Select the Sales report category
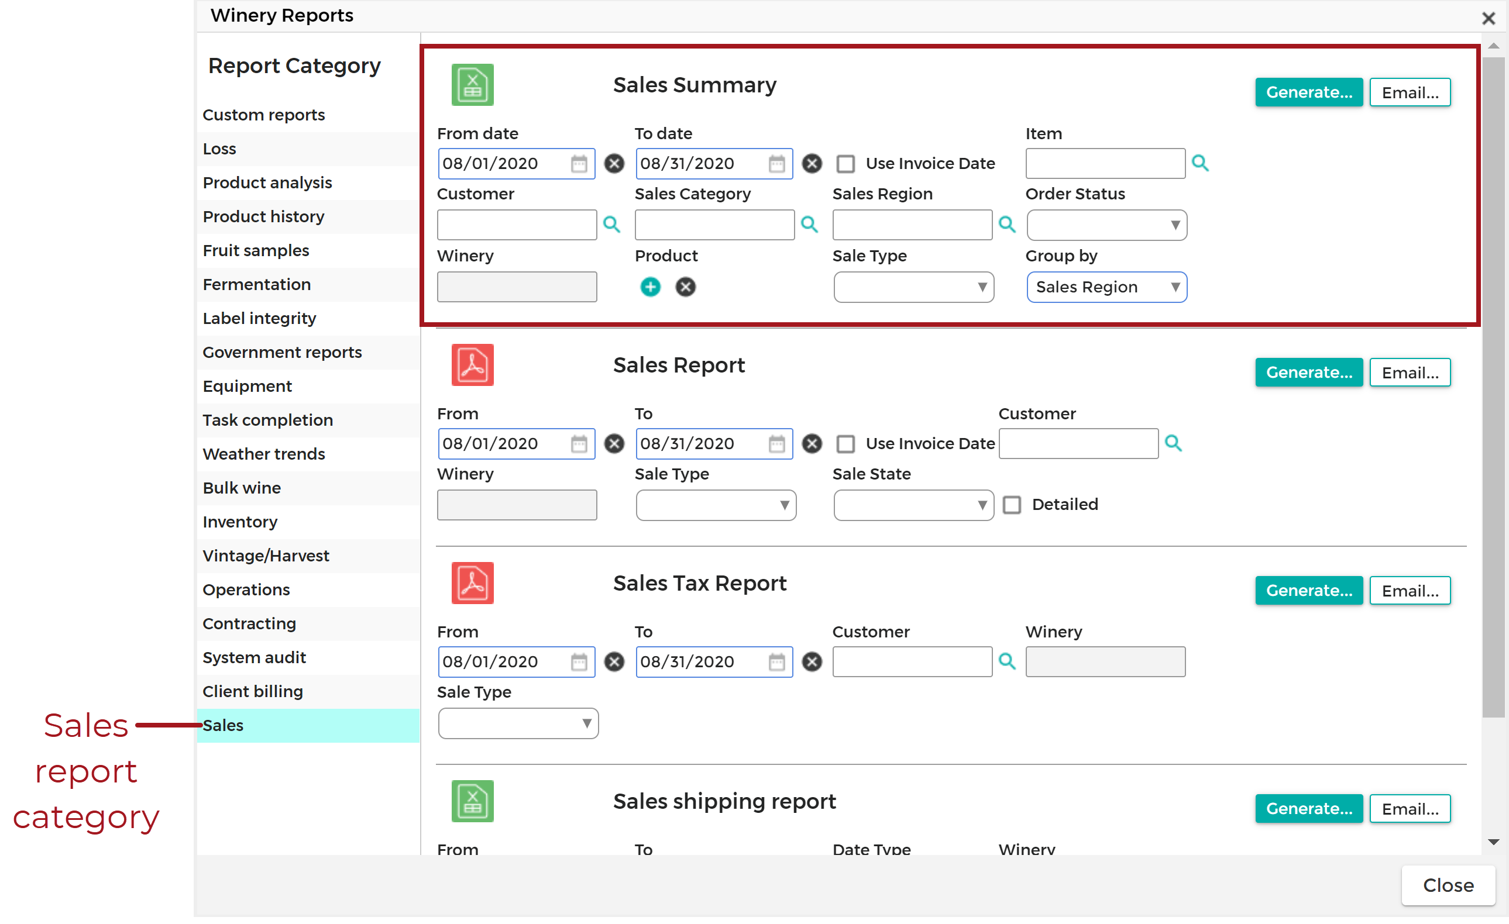 coord(308,726)
